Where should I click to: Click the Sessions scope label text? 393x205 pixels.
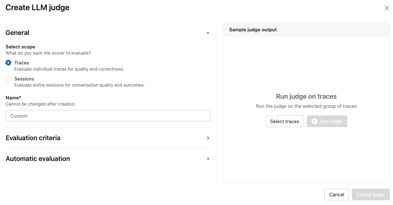point(24,79)
